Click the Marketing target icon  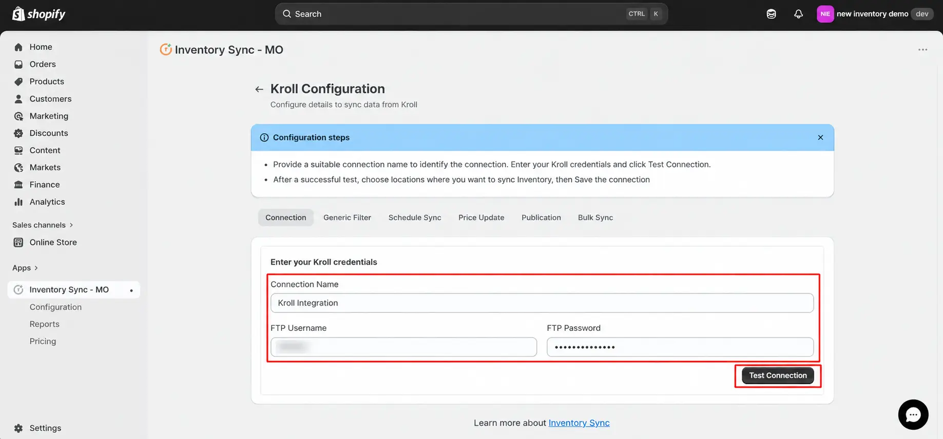pos(18,116)
